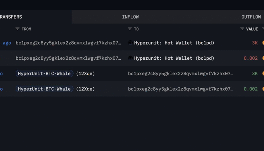This screenshot has width=264, height=151.
Task: Open HyperUnit-BTC-Whale entity in third row
Action: click(x=44, y=74)
